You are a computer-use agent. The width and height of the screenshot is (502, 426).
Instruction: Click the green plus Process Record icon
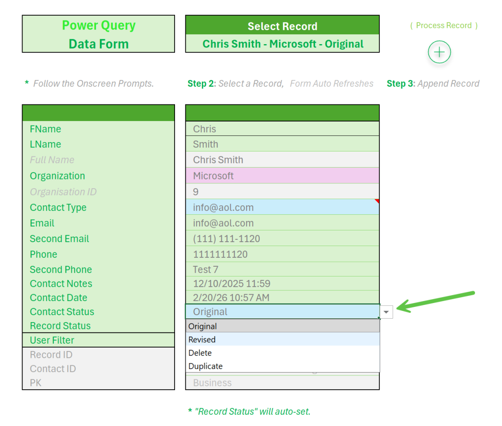tap(439, 52)
